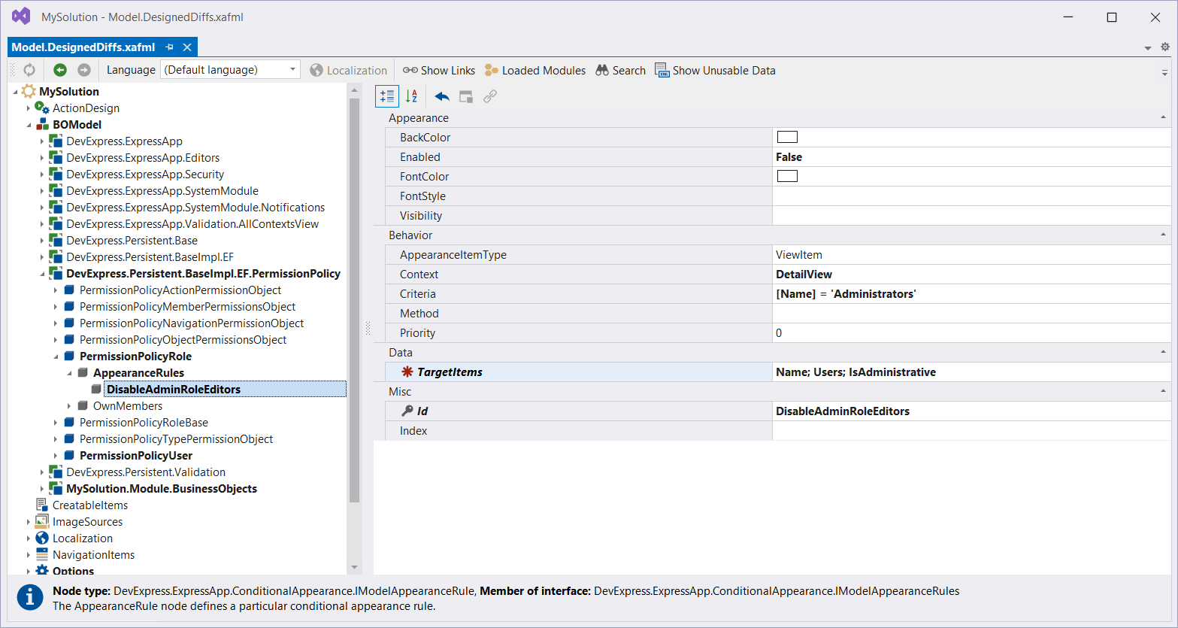Click the Visibility property row
Viewport: 1178px width, 628px height.
(777, 215)
